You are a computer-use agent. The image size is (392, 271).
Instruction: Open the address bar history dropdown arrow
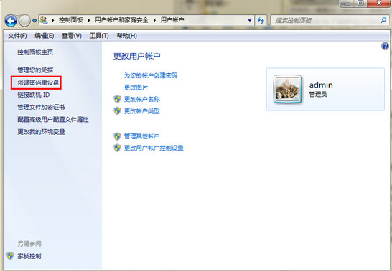[x=250, y=21]
